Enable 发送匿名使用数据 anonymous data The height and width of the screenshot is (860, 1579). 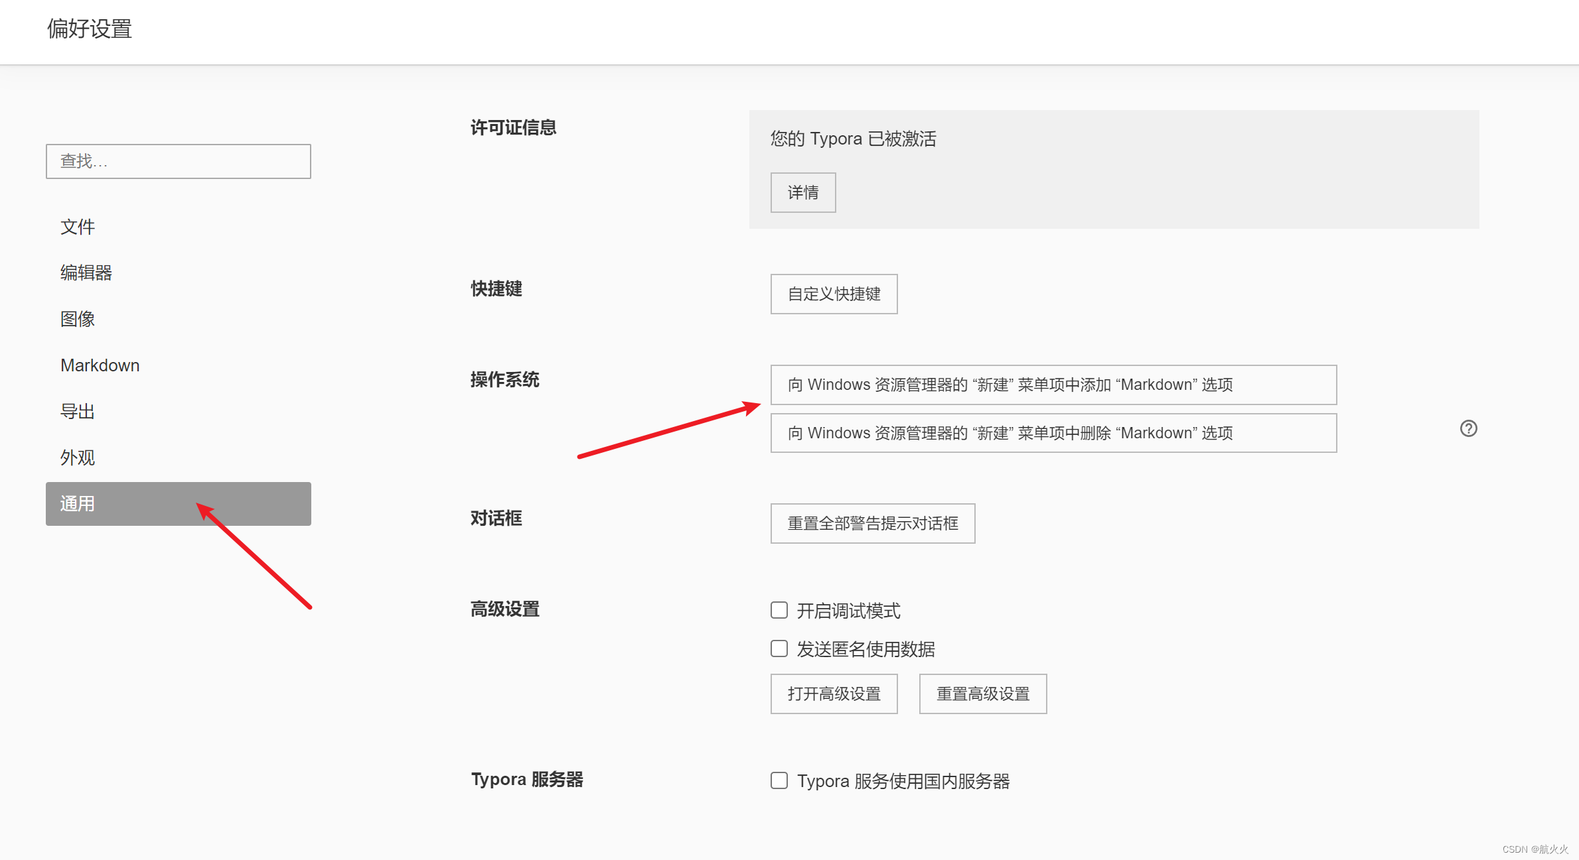click(779, 648)
